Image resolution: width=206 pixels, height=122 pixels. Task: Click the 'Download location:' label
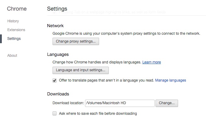click(68, 103)
